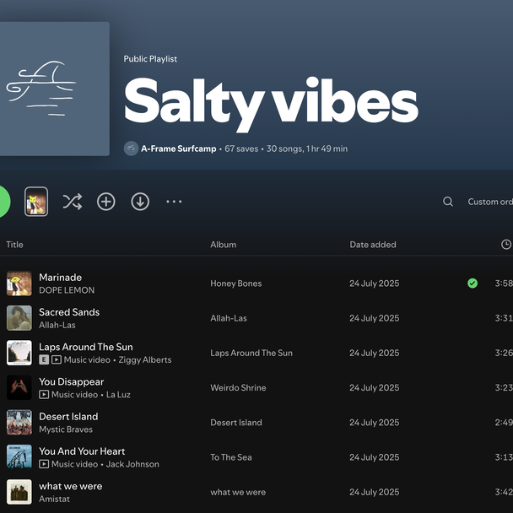Click Laps Around The Sun album artwork

coord(19,353)
